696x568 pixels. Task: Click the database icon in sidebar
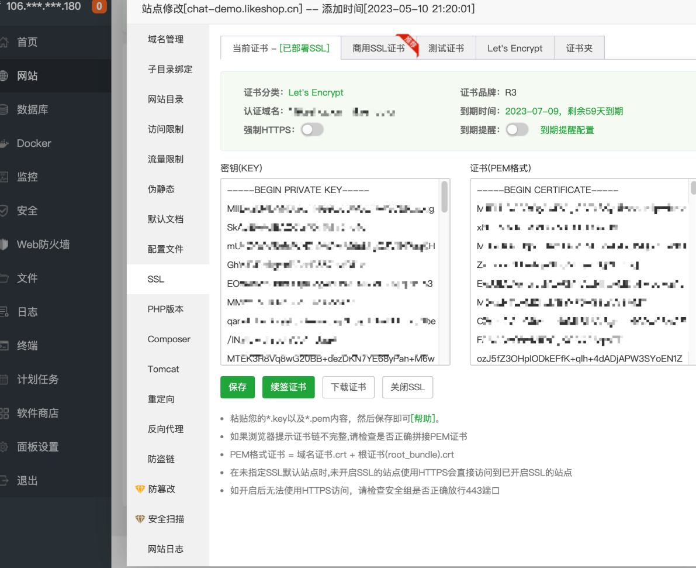point(4,109)
